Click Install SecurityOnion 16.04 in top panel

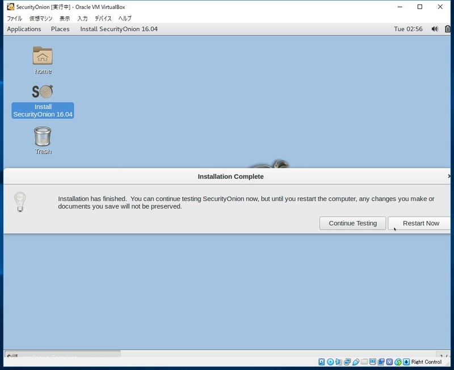(x=119, y=29)
